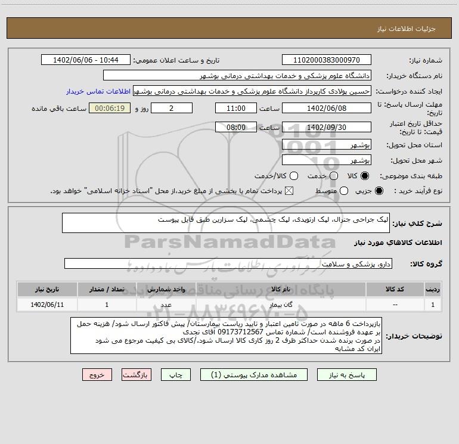The height and width of the screenshot is (444, 459).
Task: Click the شهر محل تحویل field
Action: tap(327, 160)
